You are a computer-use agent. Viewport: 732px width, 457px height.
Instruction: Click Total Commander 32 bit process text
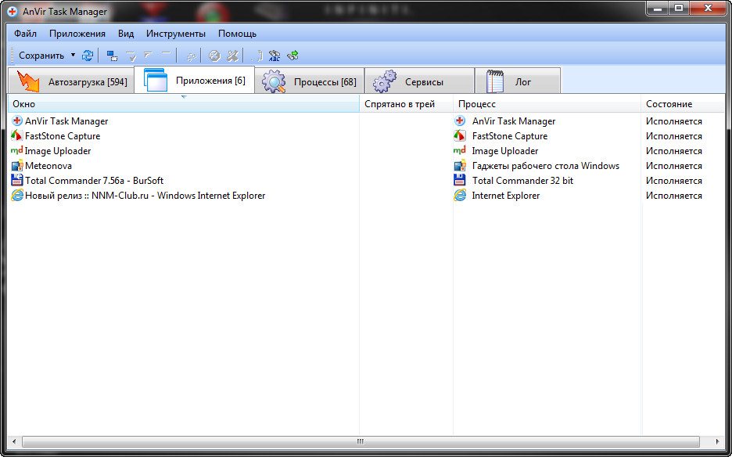coord(522,180)
